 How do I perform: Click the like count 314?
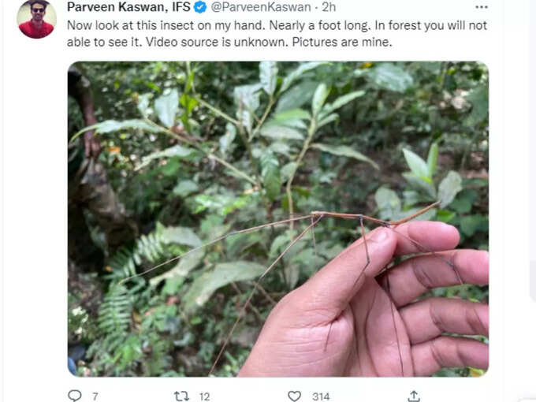pos(321,396)
